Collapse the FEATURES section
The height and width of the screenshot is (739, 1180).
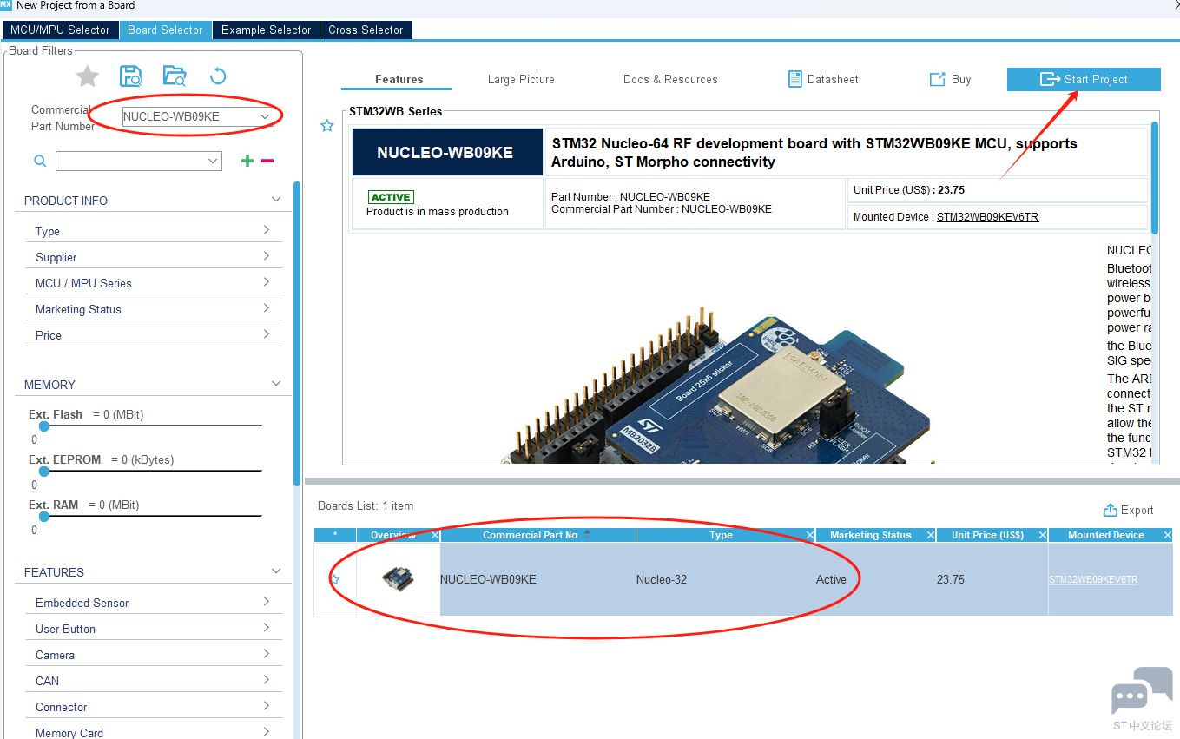click(x=276, y=571)
